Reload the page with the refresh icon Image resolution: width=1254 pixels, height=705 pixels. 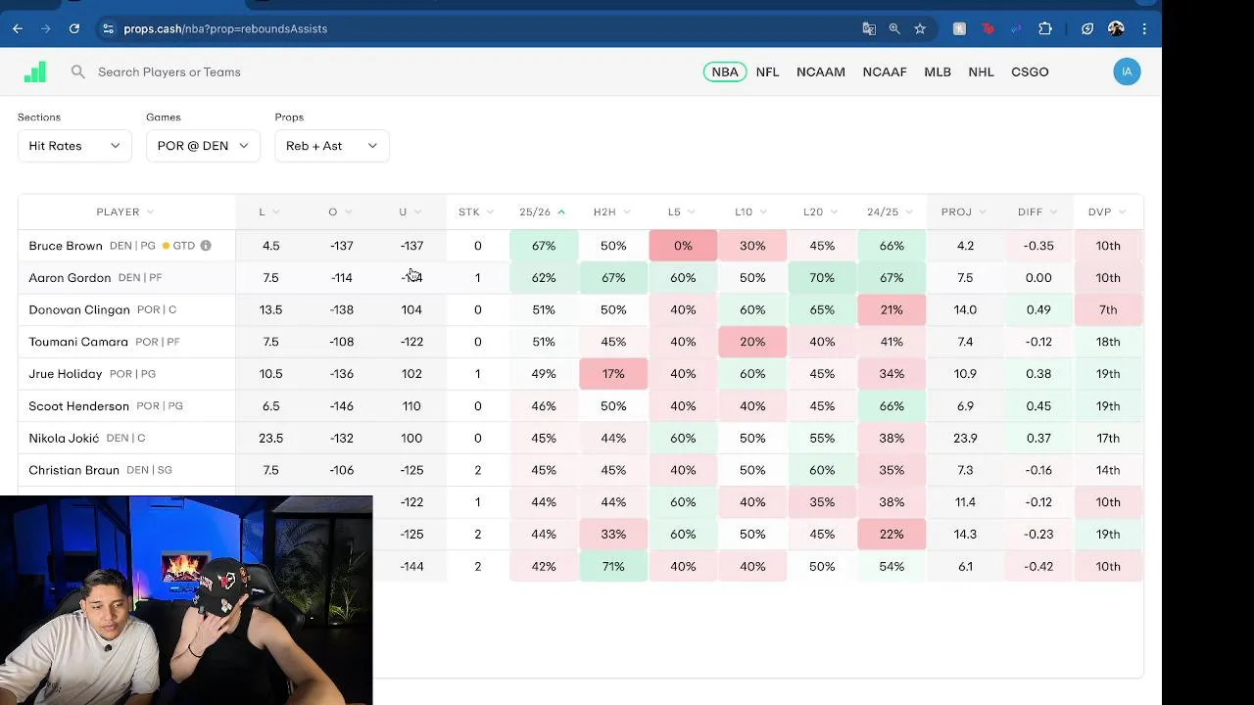(73, 28)
